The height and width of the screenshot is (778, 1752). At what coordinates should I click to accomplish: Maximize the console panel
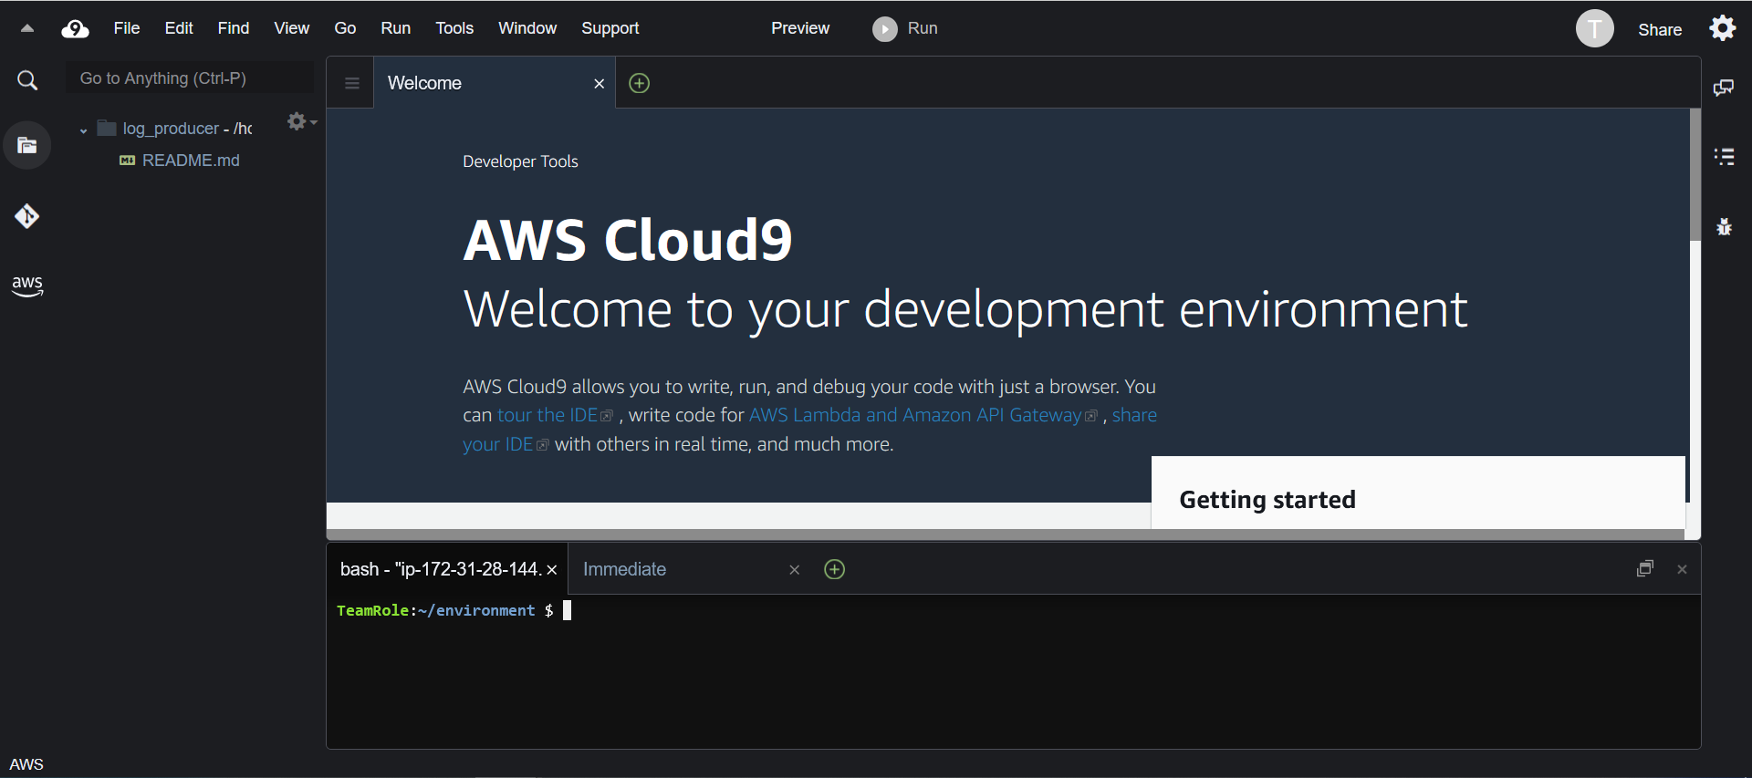[x=1645, y=568]
